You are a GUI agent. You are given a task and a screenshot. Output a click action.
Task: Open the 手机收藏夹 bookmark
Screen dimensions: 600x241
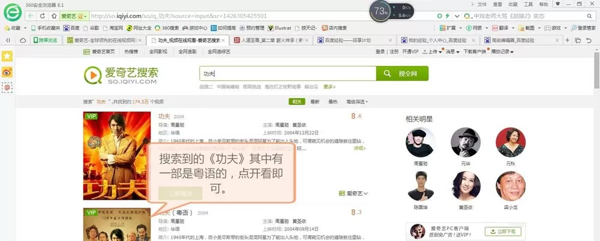(x=46, y=28)
